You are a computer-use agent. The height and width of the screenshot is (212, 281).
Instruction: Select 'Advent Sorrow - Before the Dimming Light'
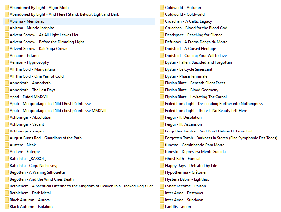tap(47, 42)
